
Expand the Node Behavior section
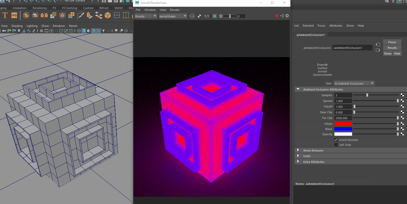point(298,150)
